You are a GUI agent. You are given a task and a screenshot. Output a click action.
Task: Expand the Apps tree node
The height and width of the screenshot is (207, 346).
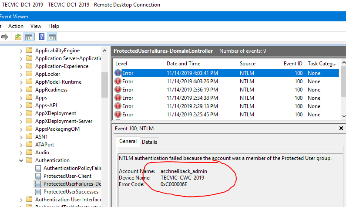21,98
